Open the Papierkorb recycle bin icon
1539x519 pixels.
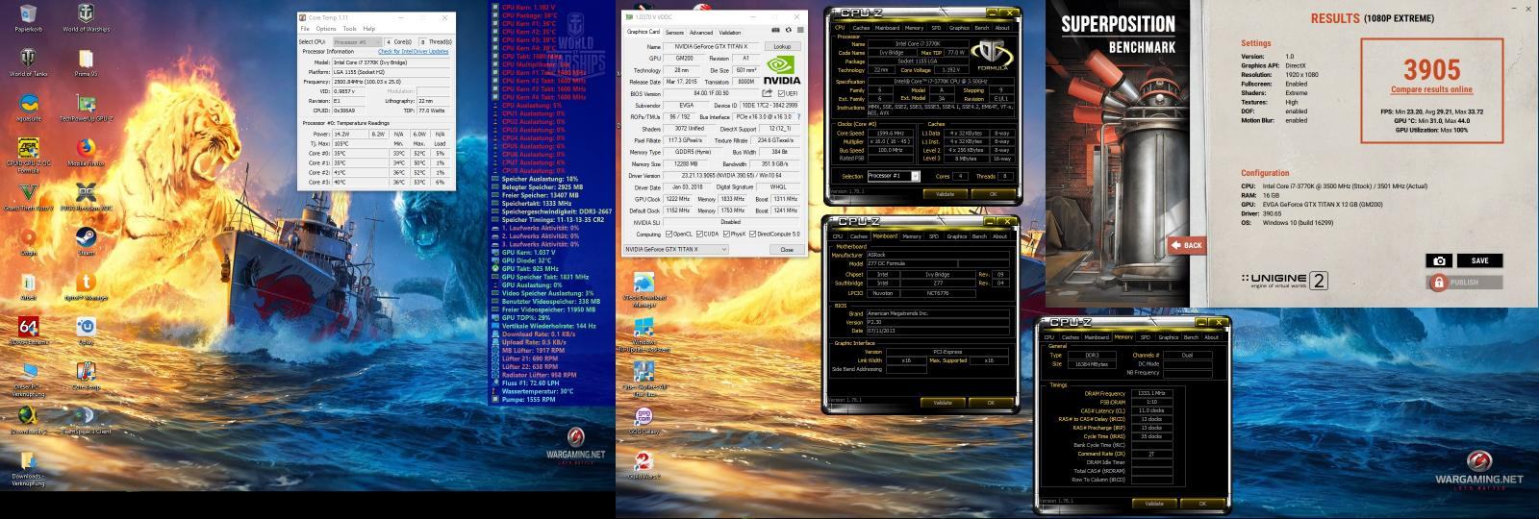coord(28,18)
